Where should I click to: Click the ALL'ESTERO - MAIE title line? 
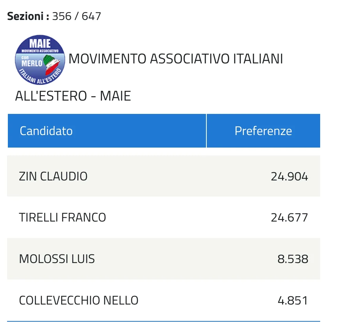(x=73, y=96)
